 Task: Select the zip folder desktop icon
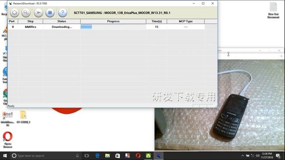(23, 117)
